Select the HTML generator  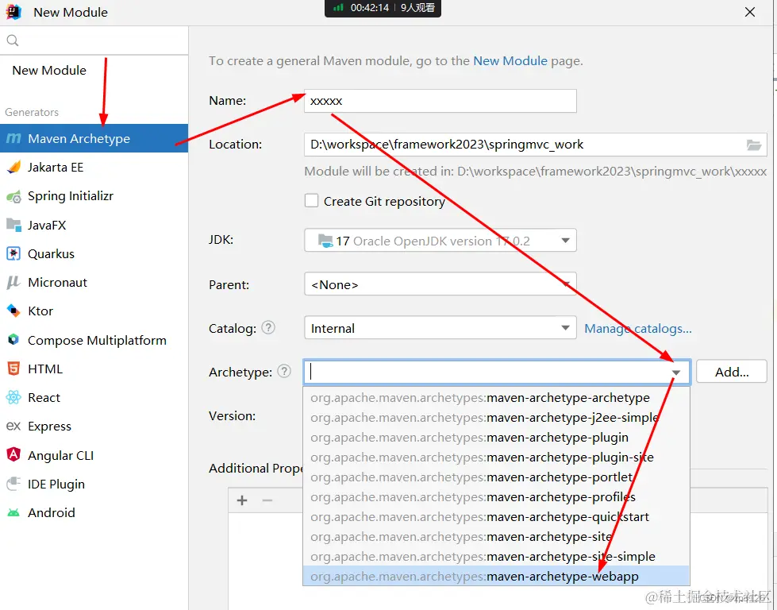tap(94, 369)
